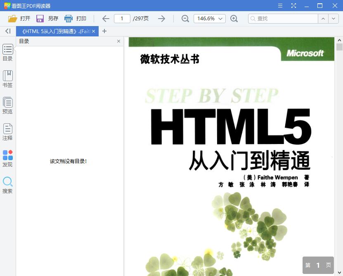Minimize the PDF reader window
343x276 pixels.
(307, 6)
